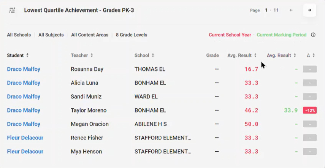Sort the green Avg. Result column
The image size is (325, 168).
(295, 55)
